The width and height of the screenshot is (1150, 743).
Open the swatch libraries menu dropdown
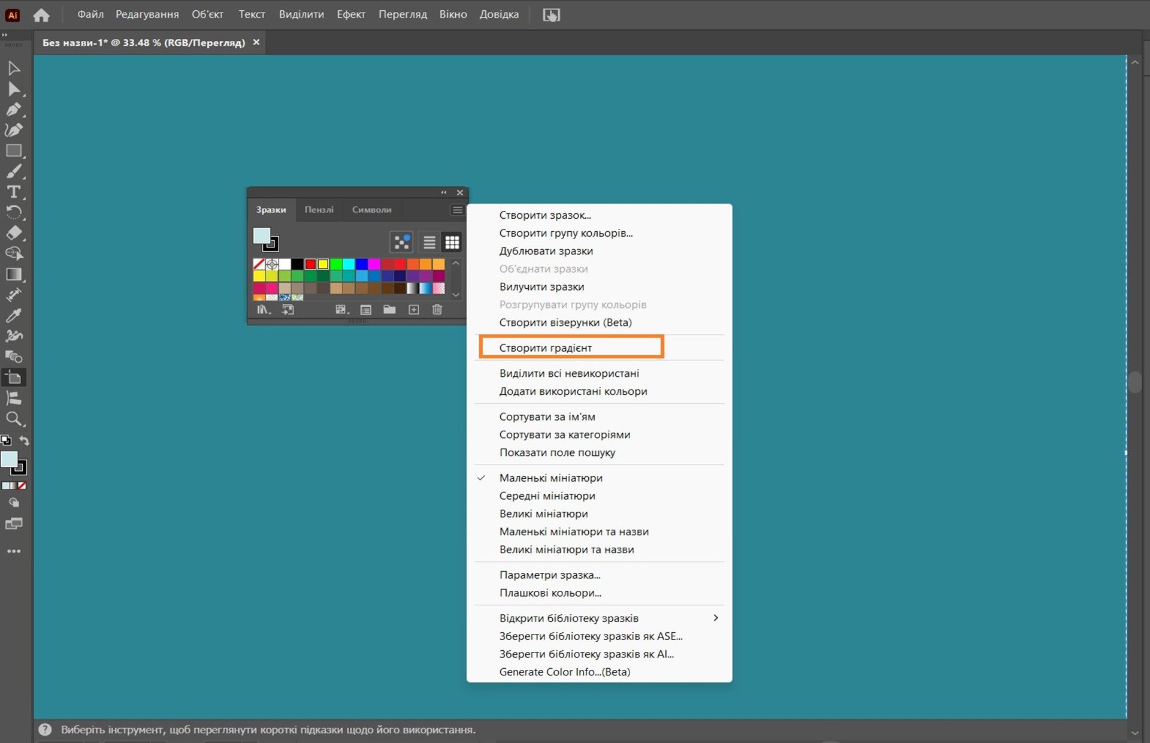264,310
